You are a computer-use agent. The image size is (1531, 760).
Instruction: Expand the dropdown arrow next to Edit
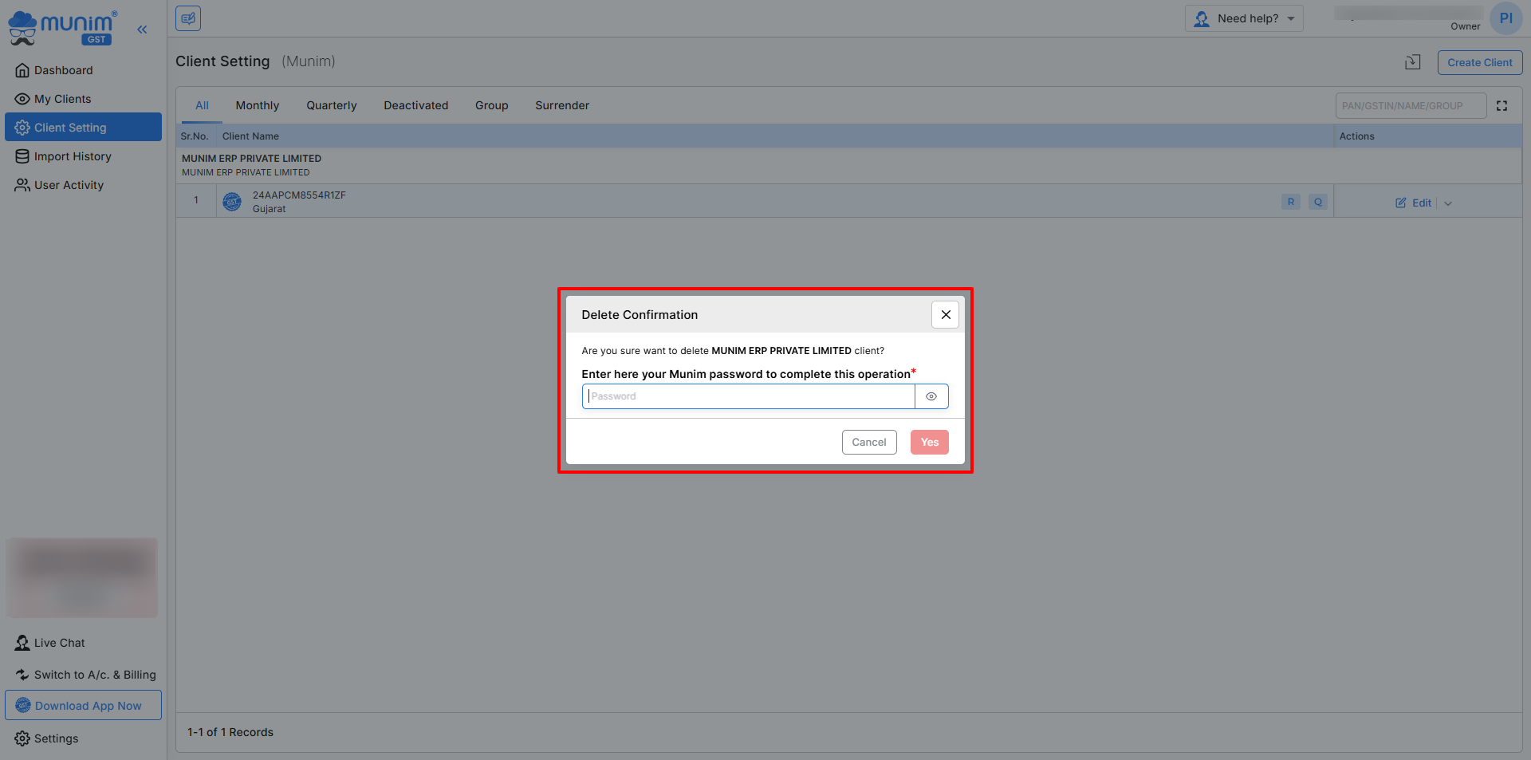pyautogui.click(x=1448, y=203)
